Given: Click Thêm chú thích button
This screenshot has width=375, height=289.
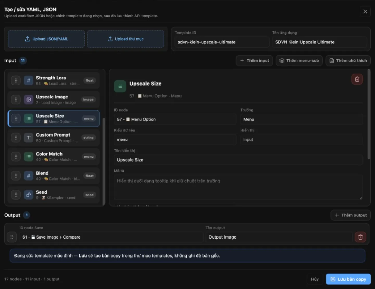Looking at the screenshot, I should [348, 61].
